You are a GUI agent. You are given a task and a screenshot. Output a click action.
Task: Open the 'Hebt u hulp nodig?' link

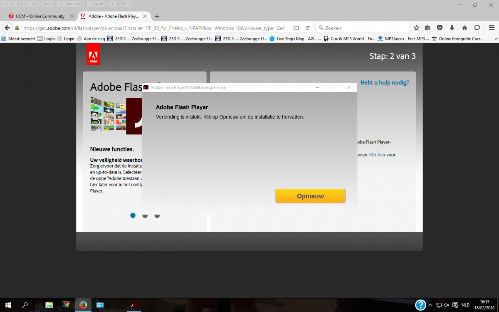pyautogui.click(x=385, y=82)
